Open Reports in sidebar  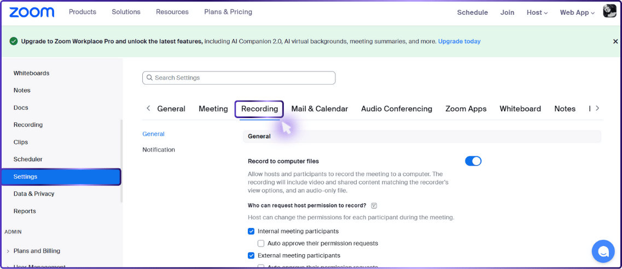click(25, 211)
